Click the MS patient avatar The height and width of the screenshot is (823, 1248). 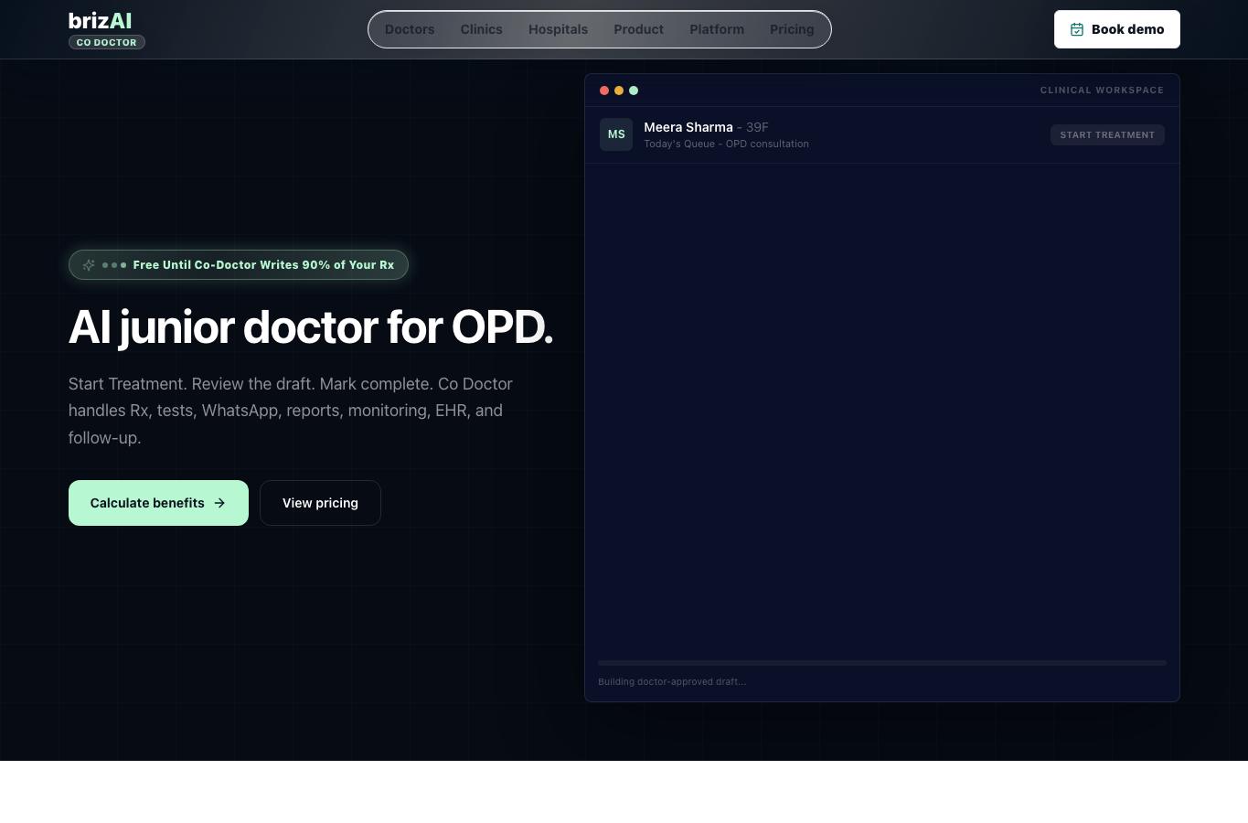pos(616,134)
